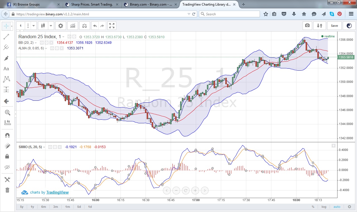Click the browser Search field
The width and height of the screenshot is (357, 212).
(x=229, y=14)
